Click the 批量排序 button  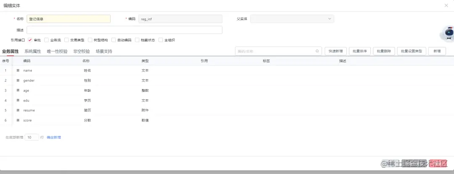click(360, 51)
